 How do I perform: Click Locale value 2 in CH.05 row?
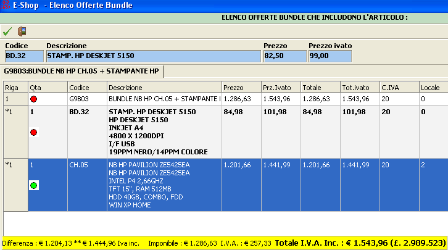(433, 185)
